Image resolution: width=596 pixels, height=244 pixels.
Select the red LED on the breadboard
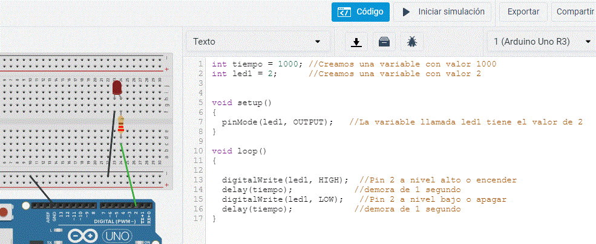tap(117, 88)
